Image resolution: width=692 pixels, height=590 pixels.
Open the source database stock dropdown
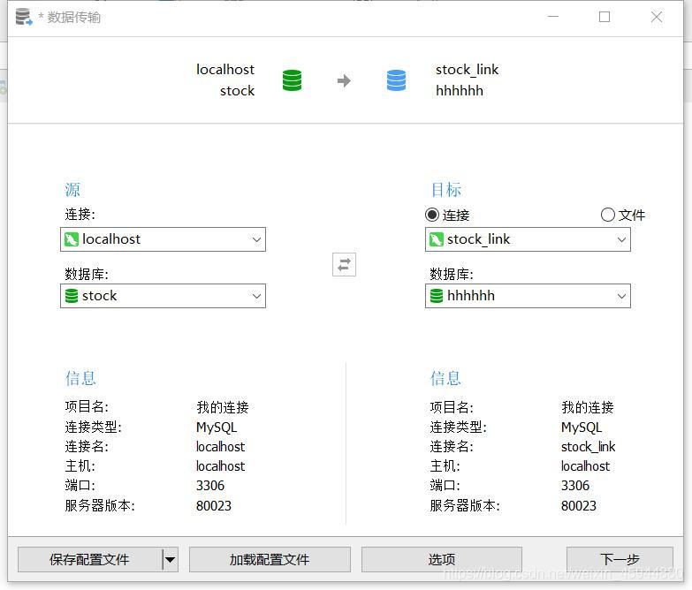click(256, 296)
